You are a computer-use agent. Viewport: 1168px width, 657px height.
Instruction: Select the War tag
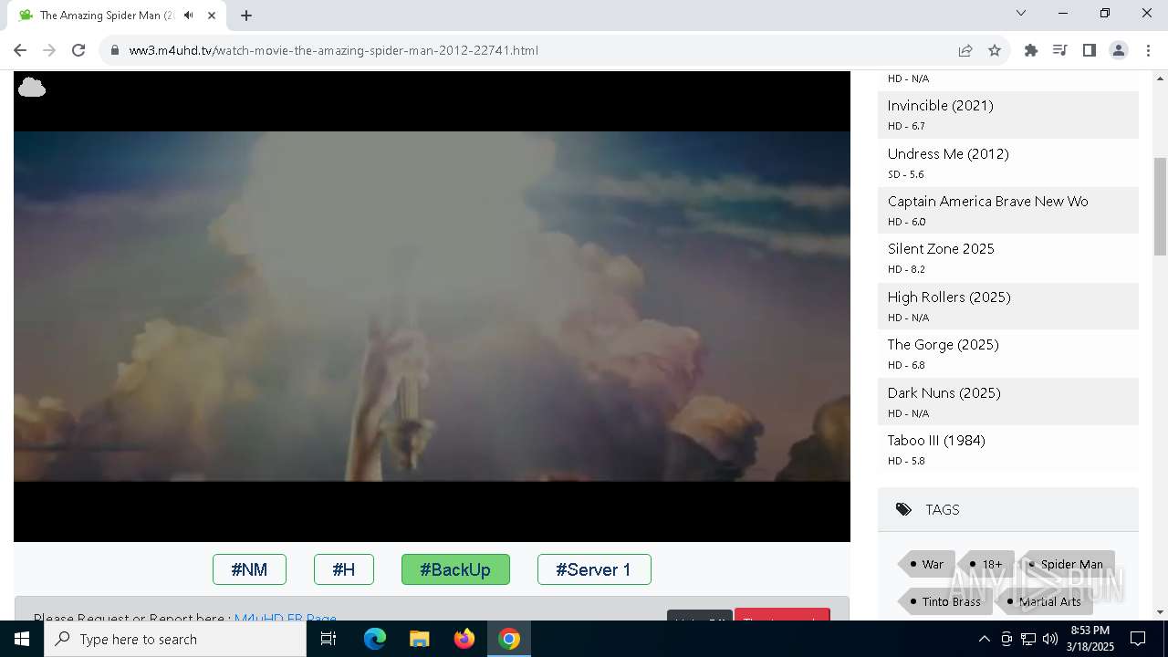point(928,564)
